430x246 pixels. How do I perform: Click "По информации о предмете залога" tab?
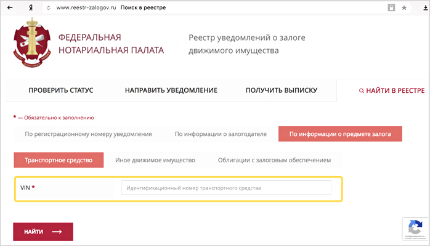point(339,133)
